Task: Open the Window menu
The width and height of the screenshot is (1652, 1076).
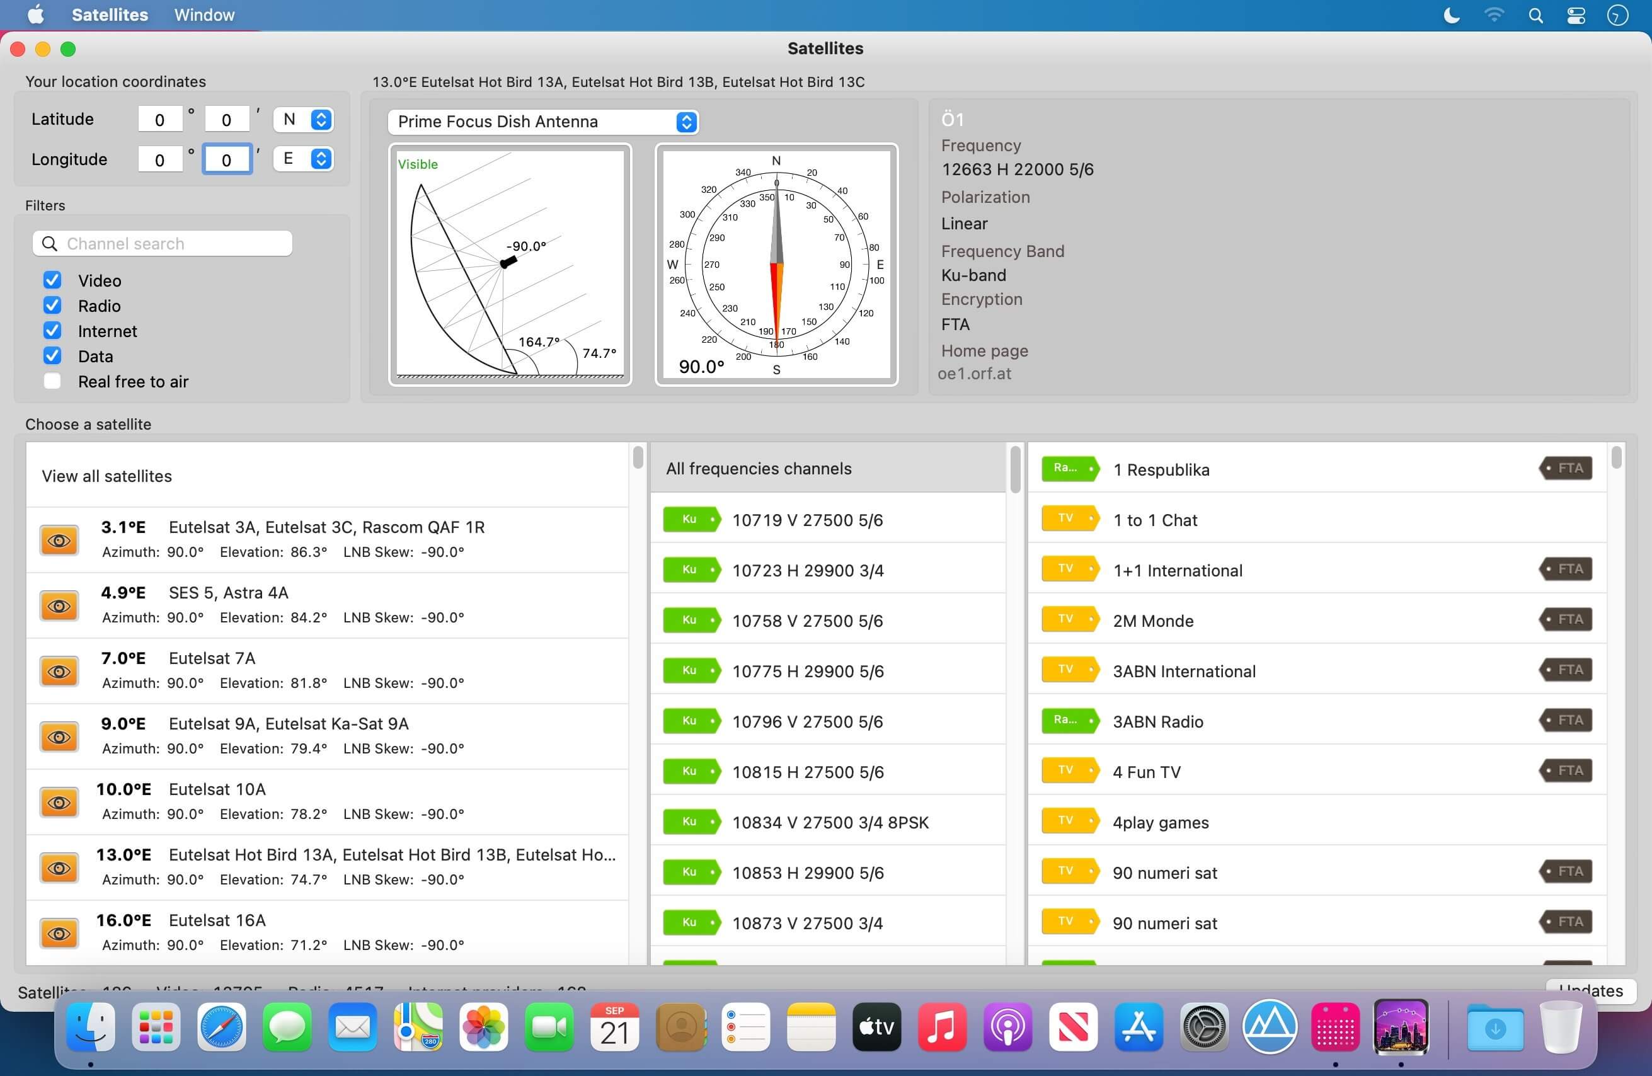Action: click(204, 14)
